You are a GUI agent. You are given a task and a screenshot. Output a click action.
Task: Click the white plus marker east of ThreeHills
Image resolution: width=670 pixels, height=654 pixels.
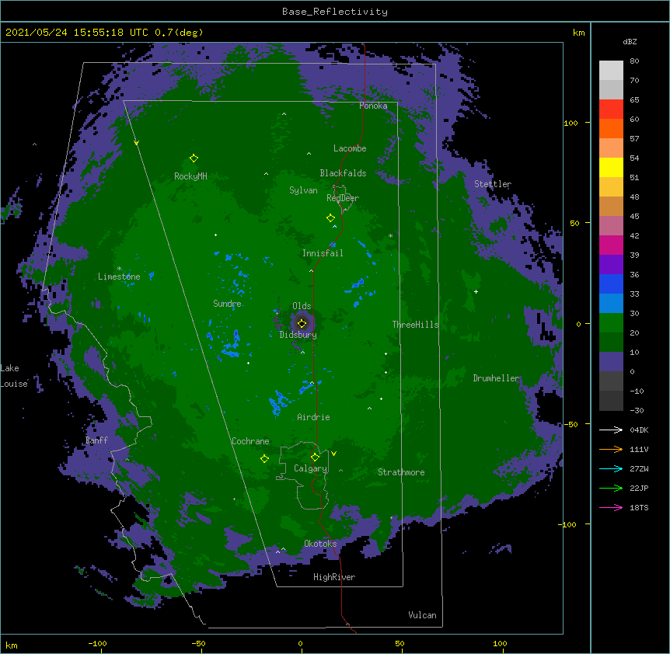(476, 291)
